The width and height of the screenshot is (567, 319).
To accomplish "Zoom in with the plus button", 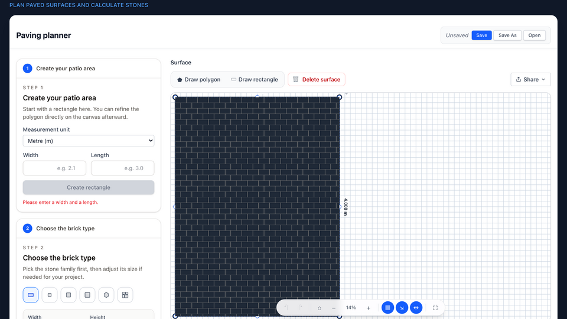I will (368, 308).
